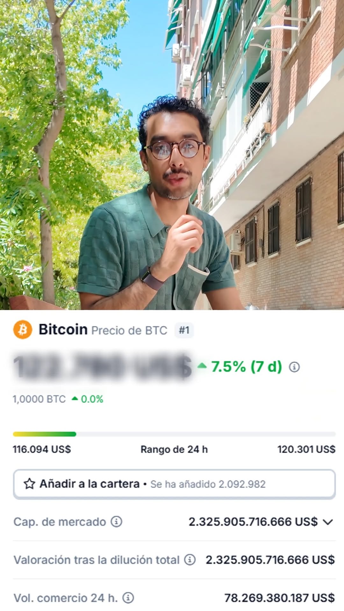344x611 pixels.
Task: Click the Precio de BTC label
Action: (x=129, y=330)
